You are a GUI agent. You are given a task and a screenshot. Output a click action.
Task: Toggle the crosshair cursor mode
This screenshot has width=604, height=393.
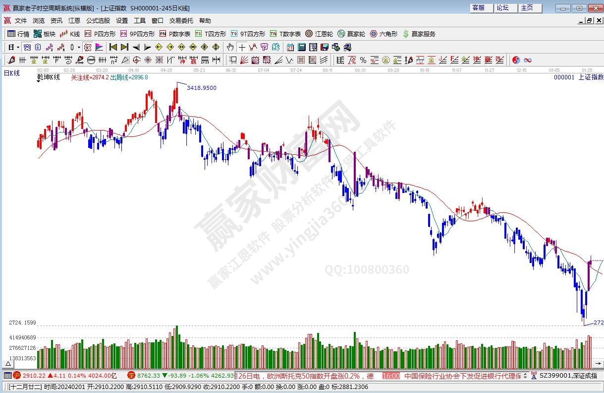242,47
